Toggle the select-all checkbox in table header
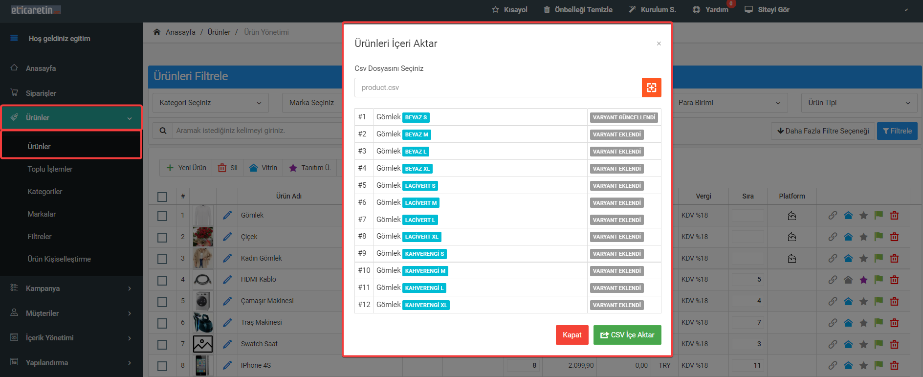 tap(162, 197)
